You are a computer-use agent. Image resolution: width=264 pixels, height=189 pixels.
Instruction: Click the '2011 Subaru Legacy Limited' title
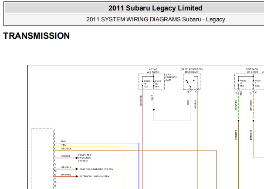click(x=155, y=8)
